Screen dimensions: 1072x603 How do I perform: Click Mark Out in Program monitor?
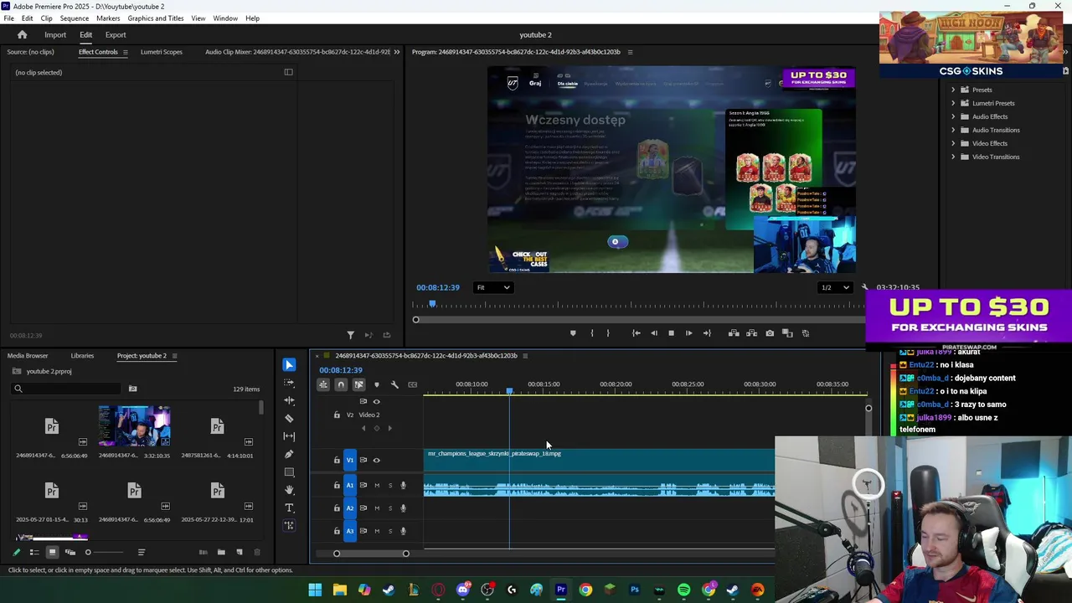[x=608, y=333]
